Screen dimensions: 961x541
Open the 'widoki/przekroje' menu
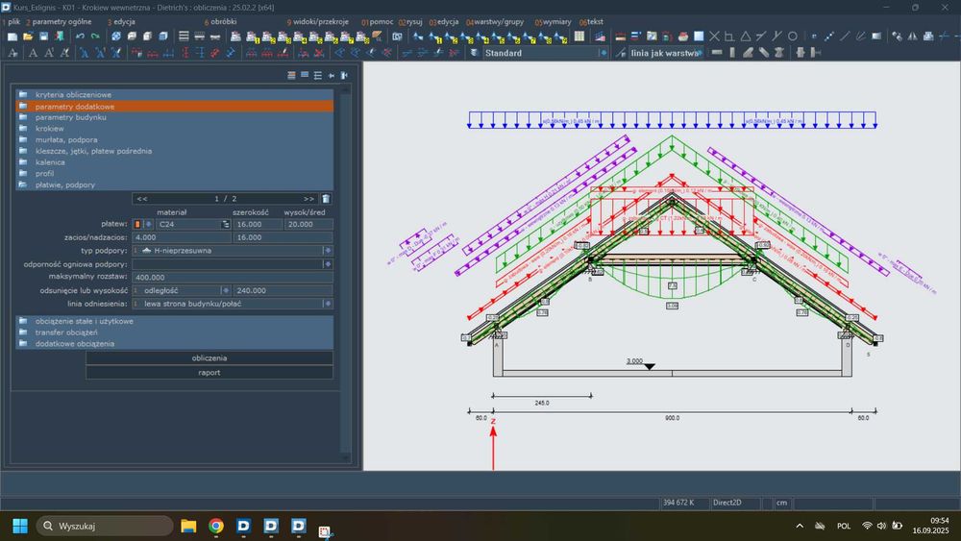coord(320,21)
